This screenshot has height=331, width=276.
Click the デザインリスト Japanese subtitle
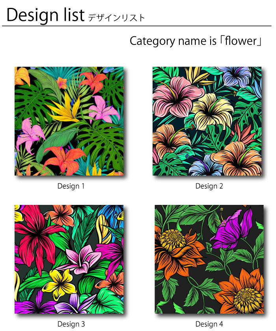pos(116,18)
